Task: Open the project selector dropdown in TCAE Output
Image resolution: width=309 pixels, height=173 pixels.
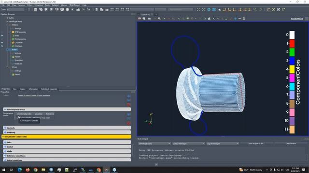Action: 154,144
